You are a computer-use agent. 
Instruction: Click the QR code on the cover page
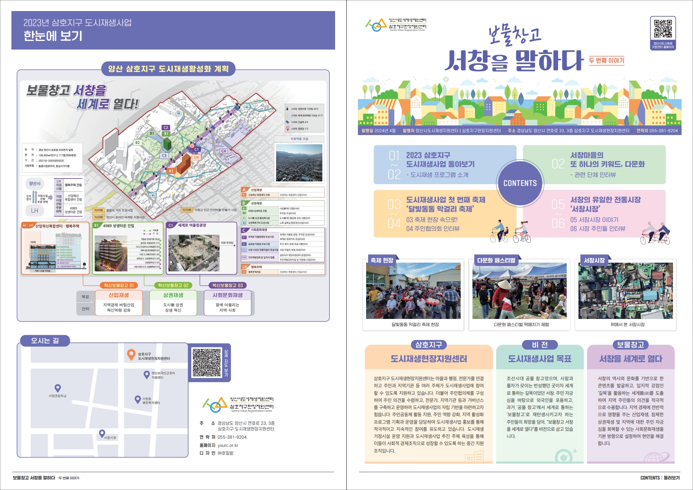(x=663, y=29)
